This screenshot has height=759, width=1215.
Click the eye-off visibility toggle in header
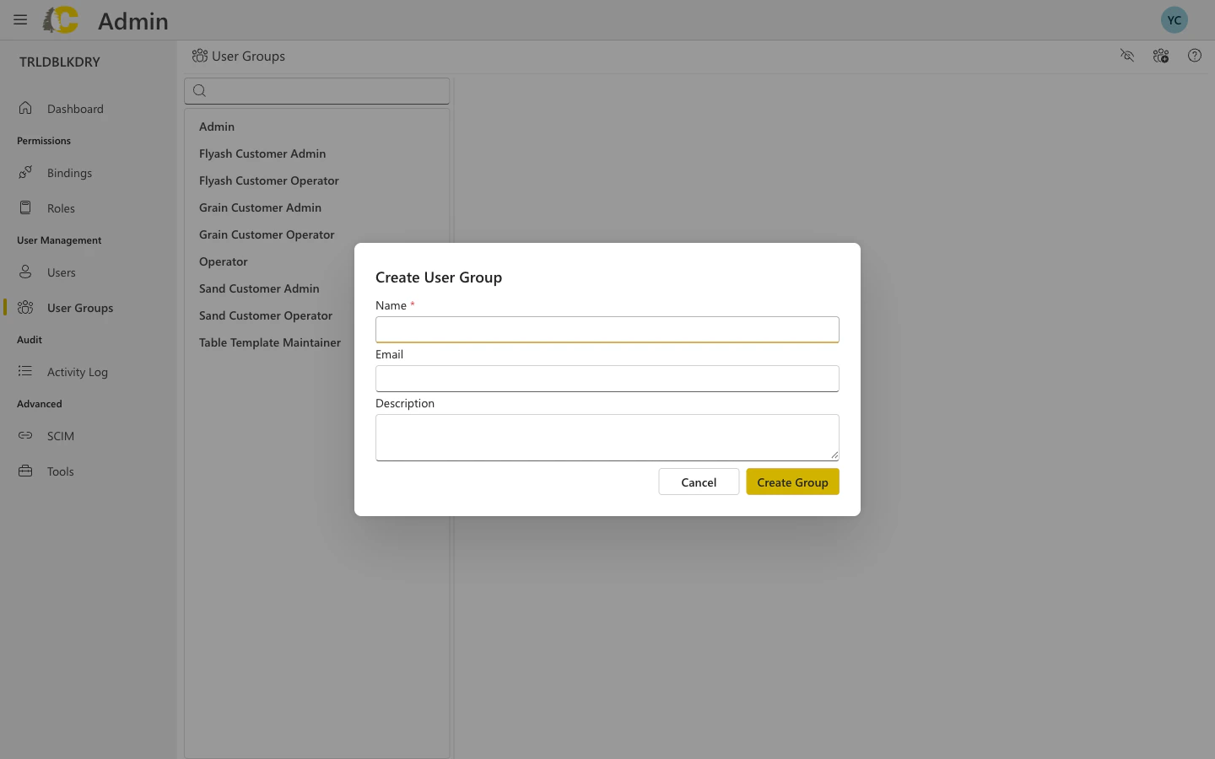coord(1127,56)
